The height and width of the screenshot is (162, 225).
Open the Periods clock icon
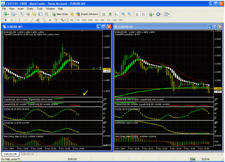click(x=158, y=14)
